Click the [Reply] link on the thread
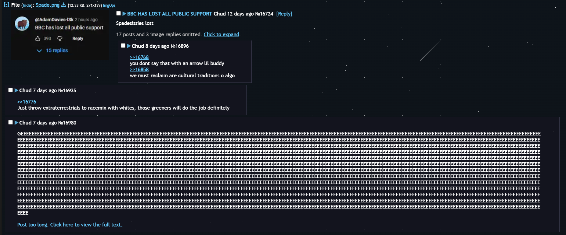566x235 pixels. pyautogui.click(x=284, y=14)
